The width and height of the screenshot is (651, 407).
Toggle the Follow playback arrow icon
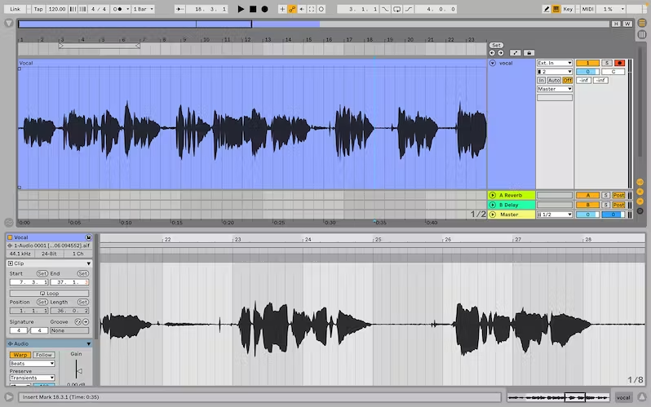[x=179, y=9]
